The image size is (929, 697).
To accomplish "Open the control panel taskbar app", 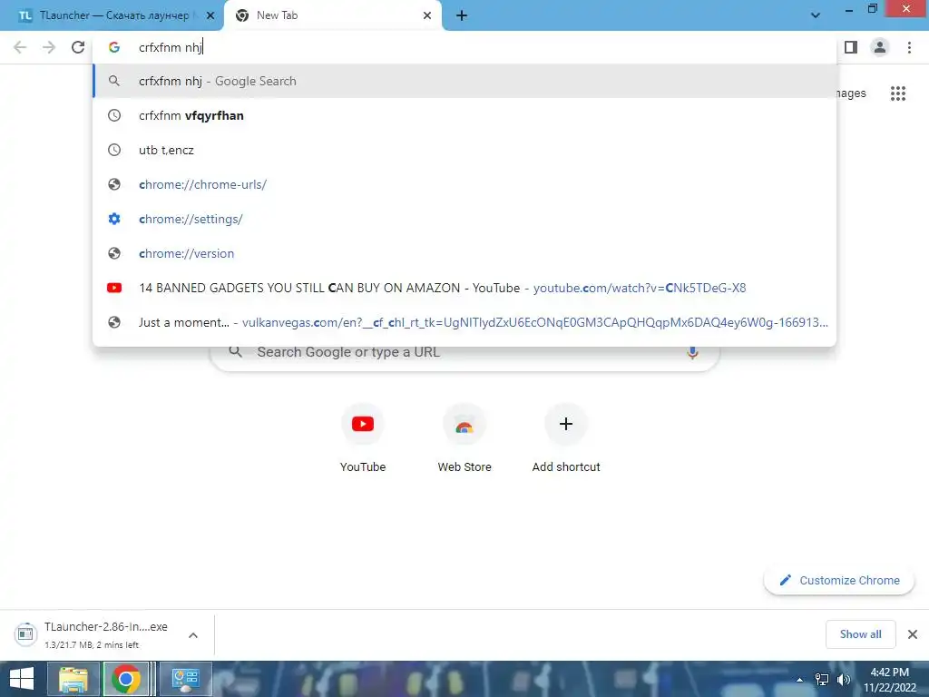I will [x=185, y=679].
